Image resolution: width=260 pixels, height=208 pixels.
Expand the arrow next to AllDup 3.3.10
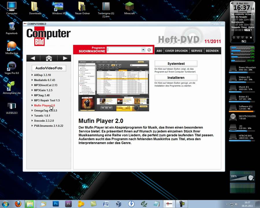pyautogui.click(x=32, y=75)
